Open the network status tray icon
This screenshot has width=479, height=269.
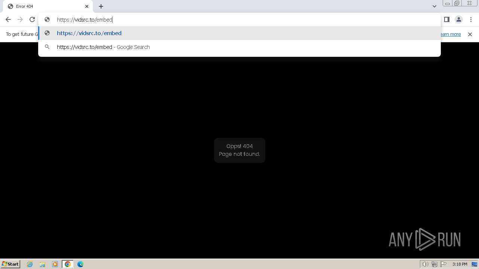click(x=434, y=264)
